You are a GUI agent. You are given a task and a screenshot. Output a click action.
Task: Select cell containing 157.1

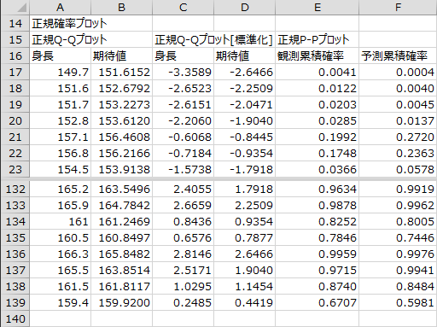coord(60,137)
